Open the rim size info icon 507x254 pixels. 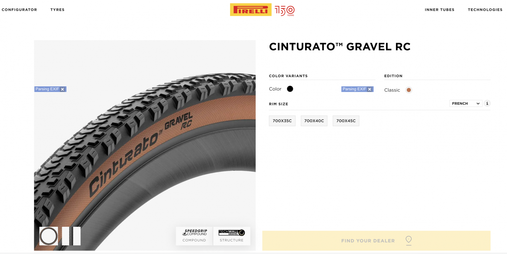point(487,103)
